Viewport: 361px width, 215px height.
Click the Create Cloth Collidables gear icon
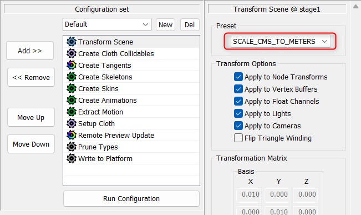pos(72,53)
